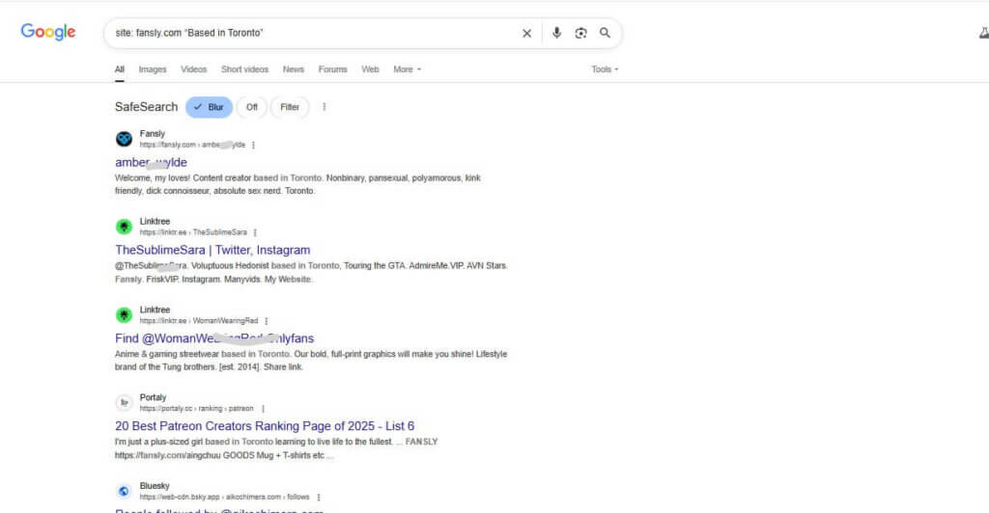Open Bluesky result favicon
Screen dimensions: 989x513
point(124,491)
